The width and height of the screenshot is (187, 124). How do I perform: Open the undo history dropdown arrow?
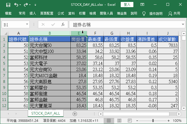tap(20, 5)
